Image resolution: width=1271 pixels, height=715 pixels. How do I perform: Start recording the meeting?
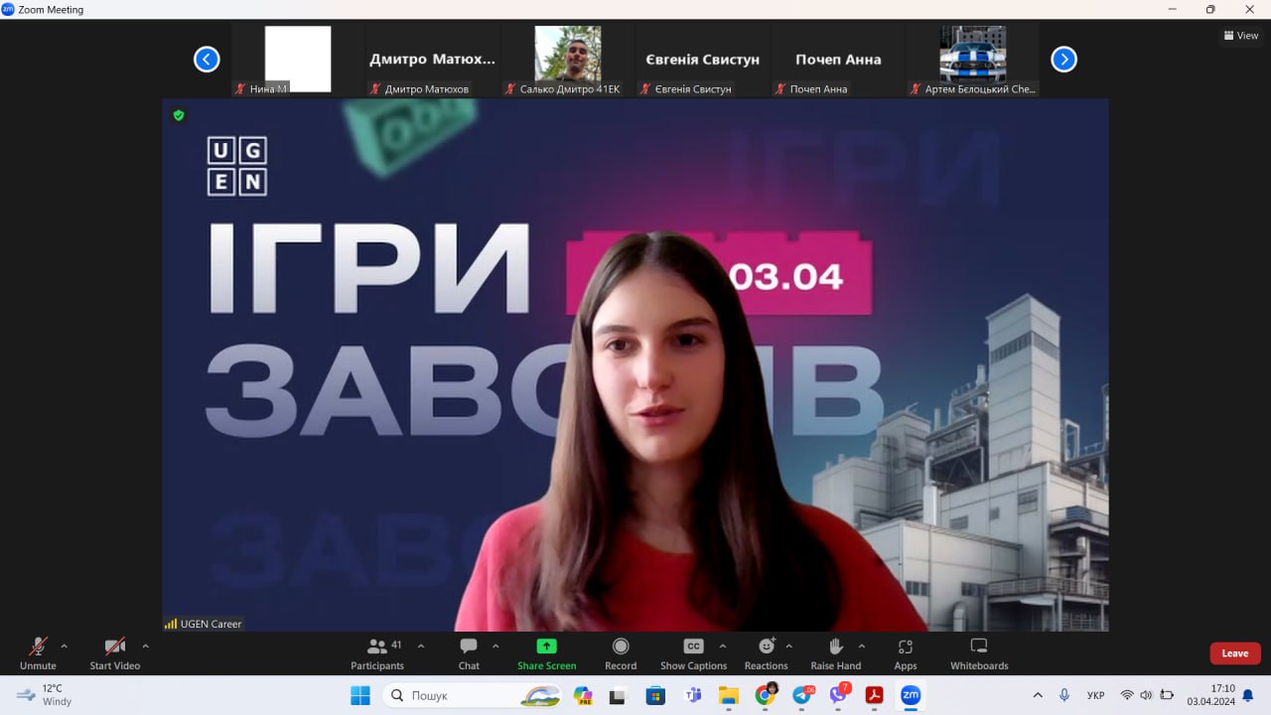point(621,653)
